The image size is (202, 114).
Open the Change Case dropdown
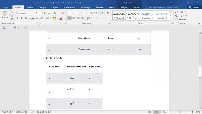56,13
